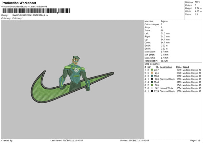Click 'Last Saved: 27/08/2022 22:50:05' footer
This screenshot has width=203, height=143.
coord(67,140)
